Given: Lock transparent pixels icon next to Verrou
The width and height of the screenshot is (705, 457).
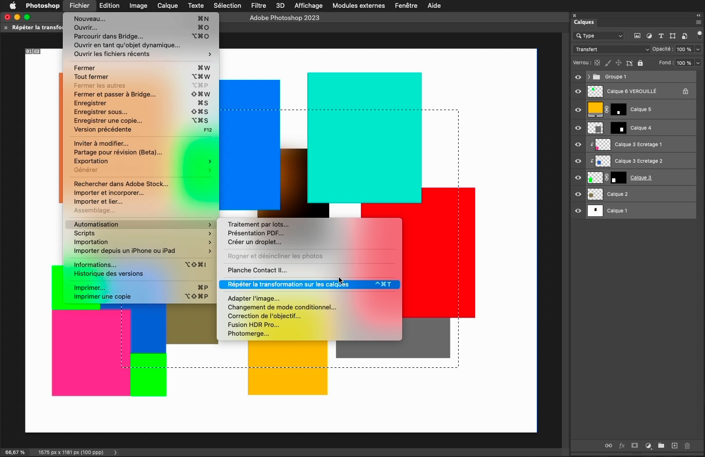Looking at the screenshot, I should pyautogui.click(x=597, y=63).
